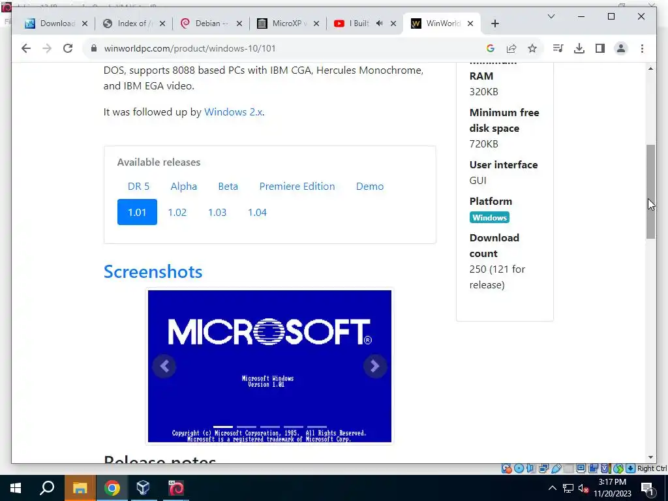Select the Demo release
Viewport: 668px width, 501px height.
pyautogui.click(x=370, y=186)
